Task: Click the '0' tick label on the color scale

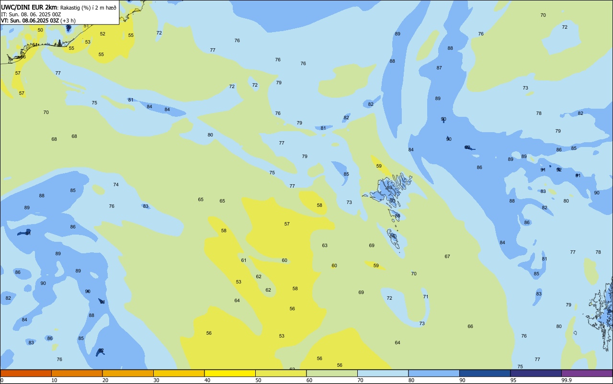Action: coord(2,380)
